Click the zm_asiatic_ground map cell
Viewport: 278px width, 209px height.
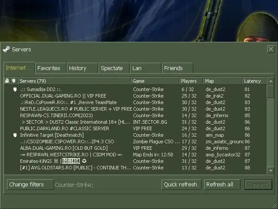pyautogui.click(x=225, y=142)
